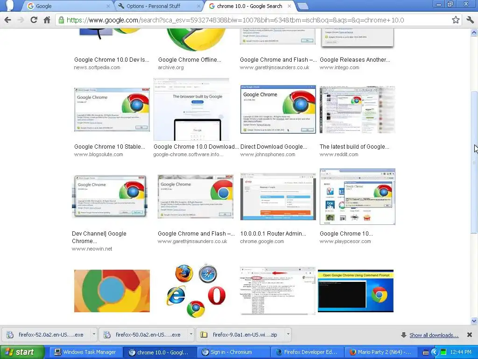Image resolution: width=478 pixels, height=359 pixels.
Task: Click the vertical scrollbar thumb
Action: tap(474, 162)
